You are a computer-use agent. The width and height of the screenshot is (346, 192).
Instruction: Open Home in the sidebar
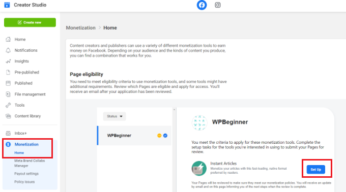(x=20, y=40)
